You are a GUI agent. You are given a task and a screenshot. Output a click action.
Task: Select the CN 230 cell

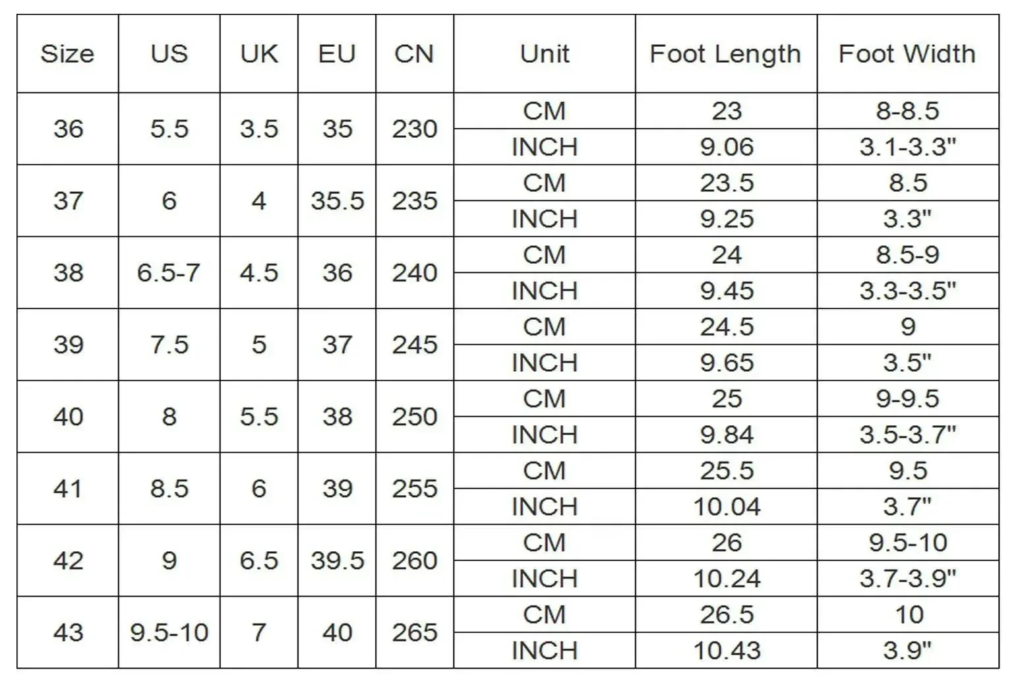(414, 129)
